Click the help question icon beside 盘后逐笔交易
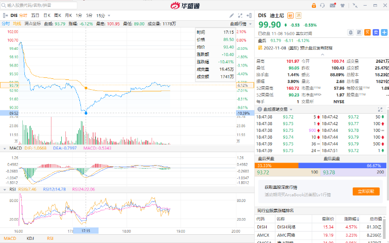Screen dimensions: 389x243 click(x=259, y=110)
